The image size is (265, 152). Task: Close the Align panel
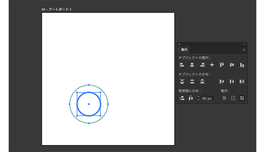click(x=179, y=44)
